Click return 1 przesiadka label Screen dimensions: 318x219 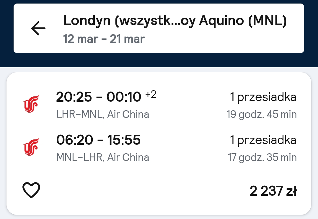click(x=263, y=140)
